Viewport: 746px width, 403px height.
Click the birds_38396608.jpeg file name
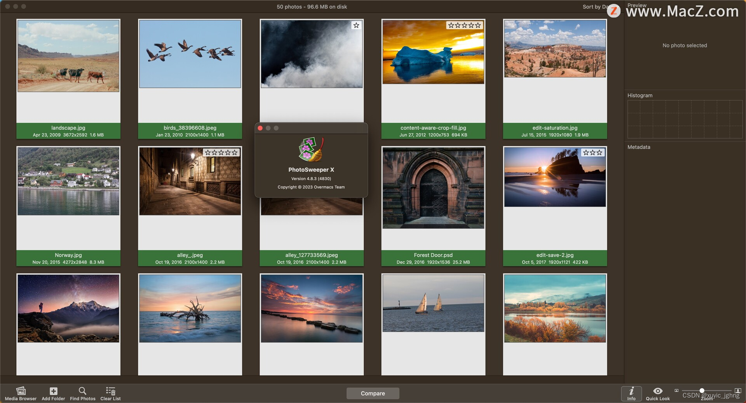pyautogui.click(x=190, y=128)
